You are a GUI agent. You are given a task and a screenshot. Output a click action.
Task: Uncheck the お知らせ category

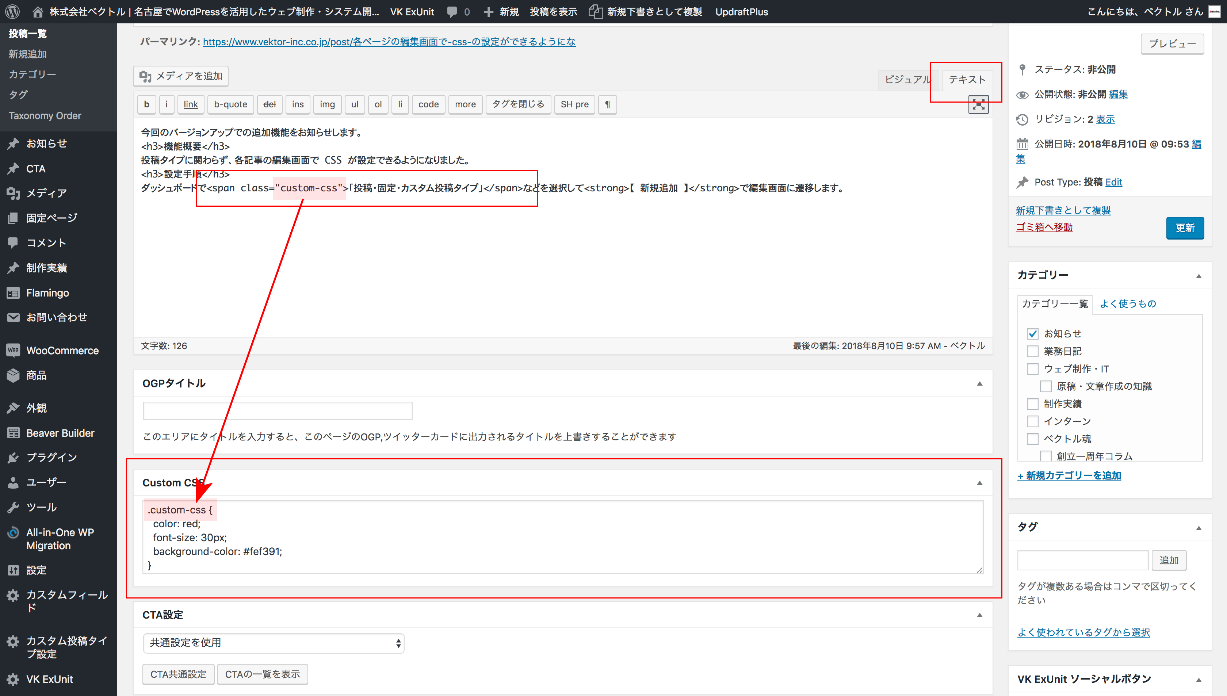[1032, 334]
